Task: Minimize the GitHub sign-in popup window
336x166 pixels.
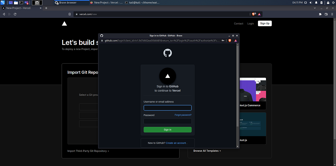Action: (x=230, y=36)
